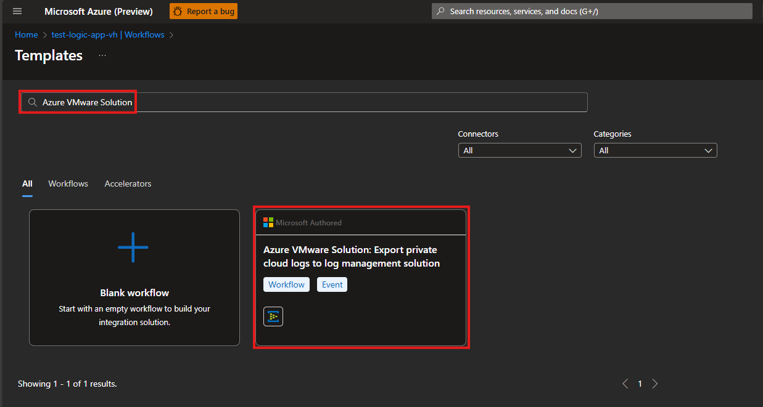Open the Azure VMware Solution template card
This screenshot has width=763, height=407.
click(361, 257)
